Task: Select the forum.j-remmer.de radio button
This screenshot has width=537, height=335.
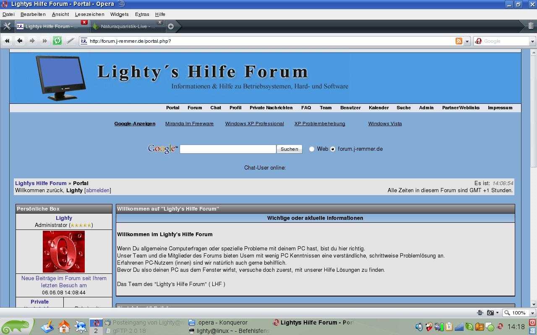Action: (333, 149)
